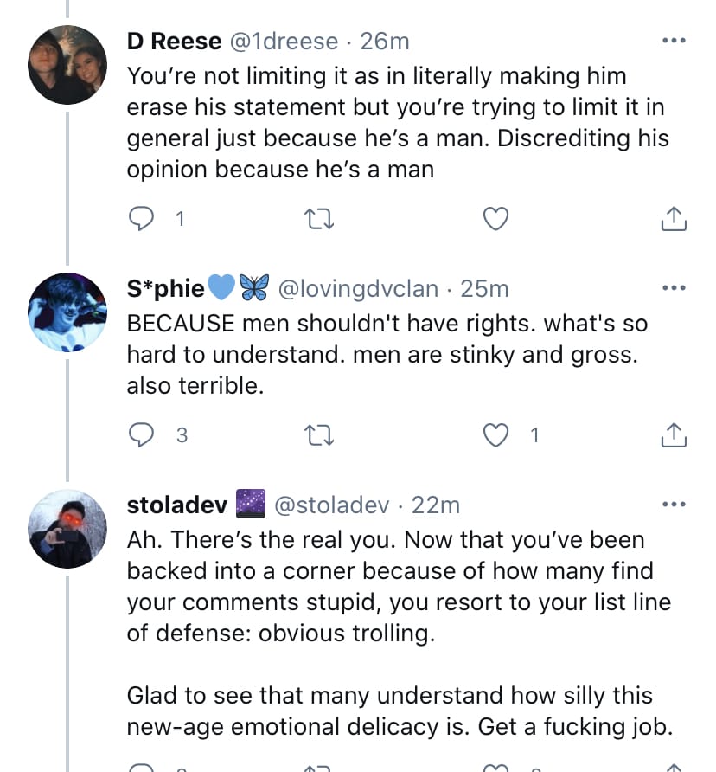
Task: Retweet D Reese's tweet
Action: (319, 220)
